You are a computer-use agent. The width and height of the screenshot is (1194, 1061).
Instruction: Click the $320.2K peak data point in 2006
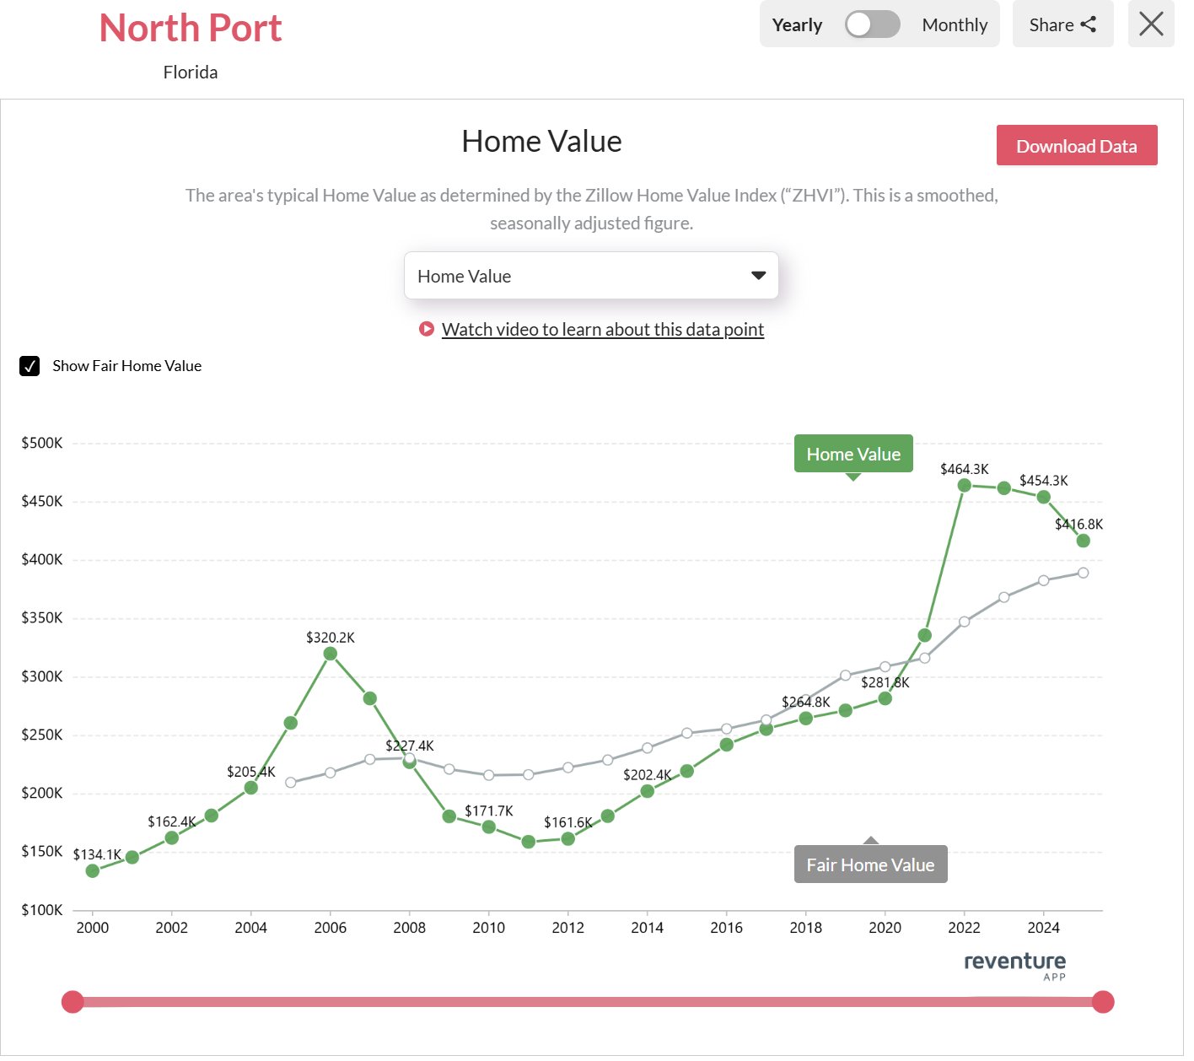pos(331,654)
